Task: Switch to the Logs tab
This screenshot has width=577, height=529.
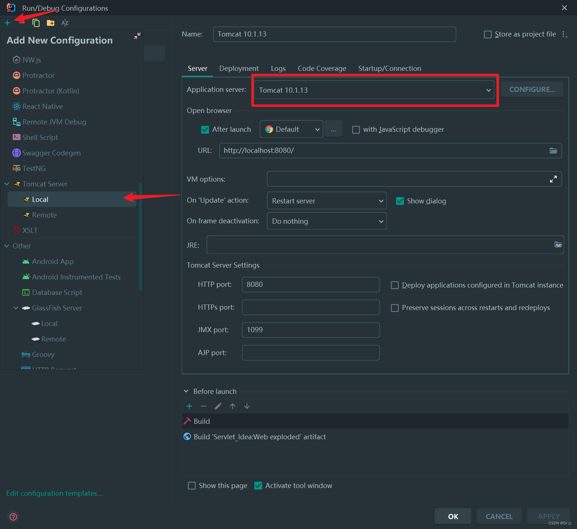Action: pyautogui.click(x=278, y=68)
